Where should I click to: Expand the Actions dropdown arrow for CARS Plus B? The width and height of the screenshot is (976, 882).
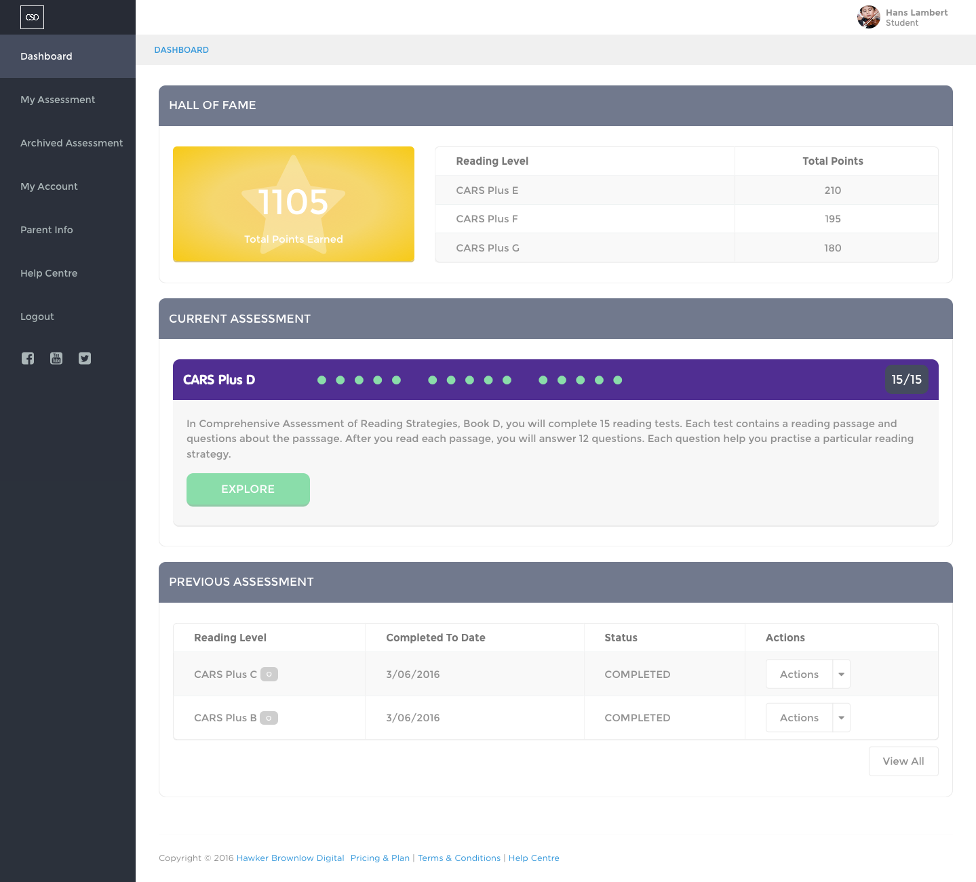[x=841, y=717]
